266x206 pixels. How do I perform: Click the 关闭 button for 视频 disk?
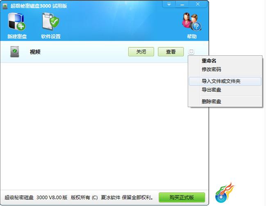coord(141,51)
